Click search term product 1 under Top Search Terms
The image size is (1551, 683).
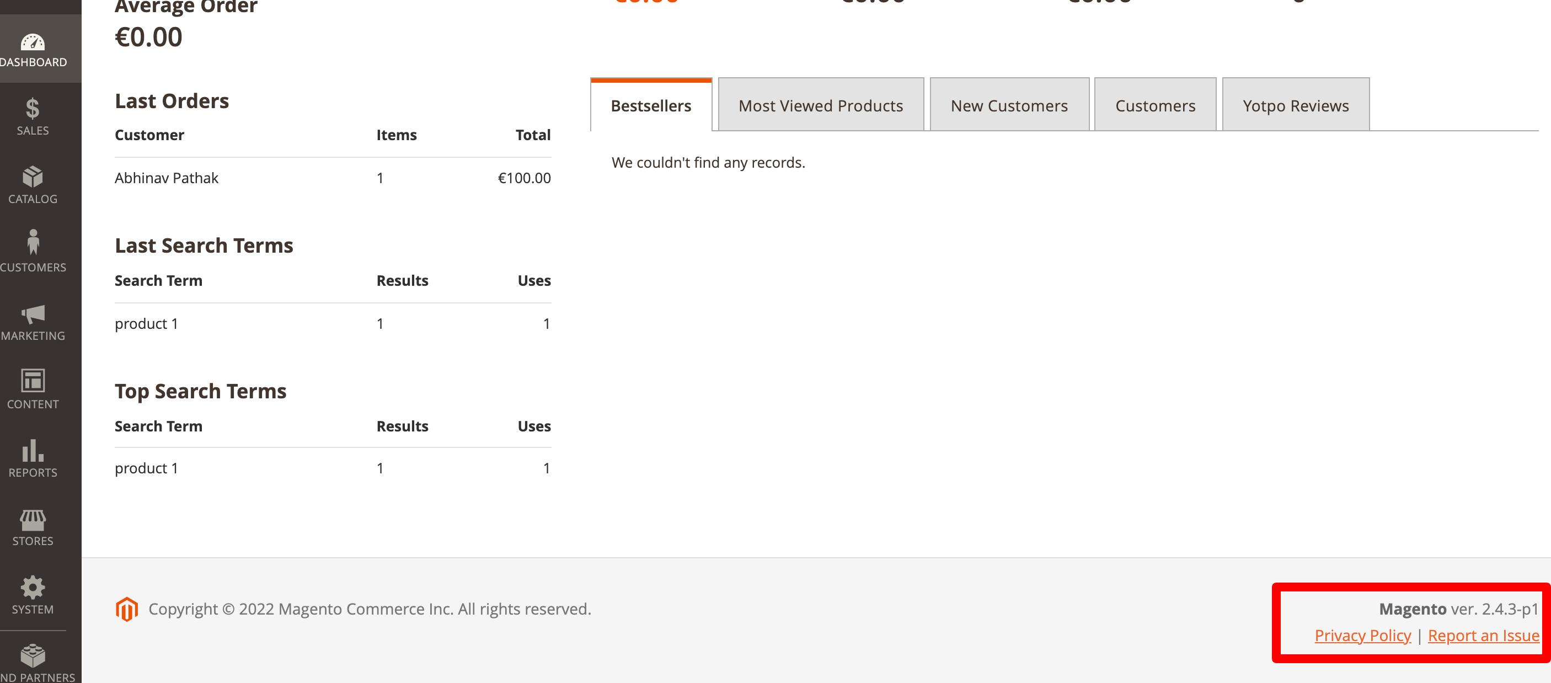(x=146, y=467)
